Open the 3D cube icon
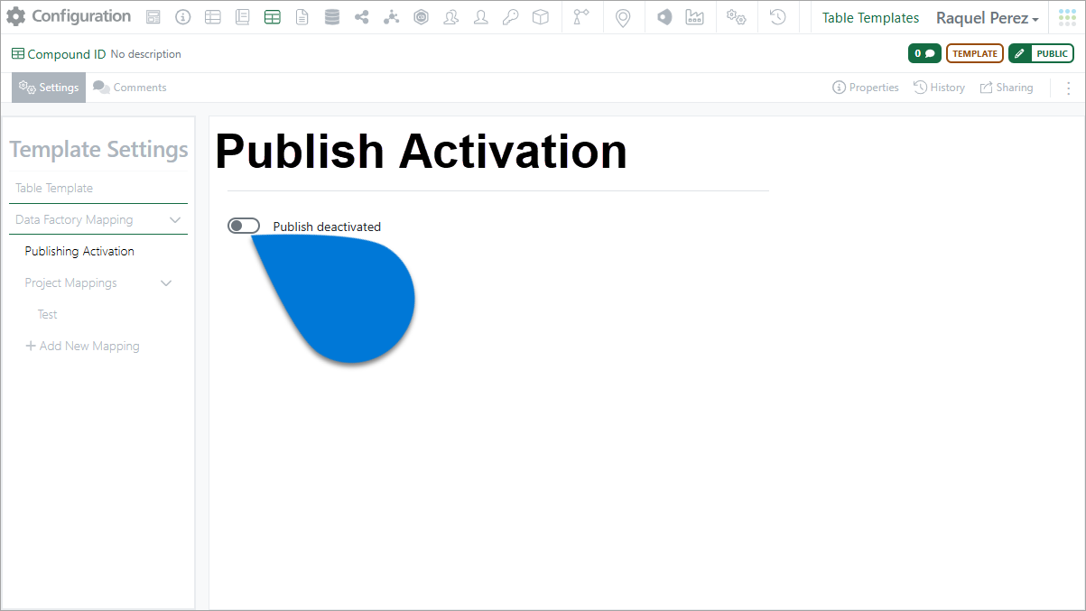Viewport: 1086px width, 611px height. pyautogui.click(x=540, y=17)
